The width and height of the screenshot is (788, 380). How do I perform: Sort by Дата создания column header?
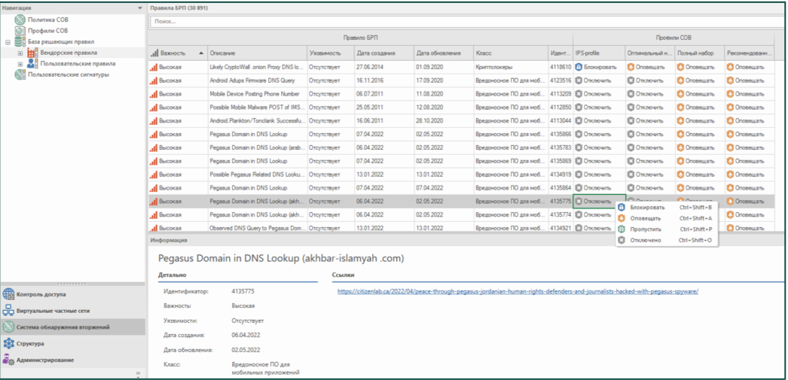[x=383, y=53]
